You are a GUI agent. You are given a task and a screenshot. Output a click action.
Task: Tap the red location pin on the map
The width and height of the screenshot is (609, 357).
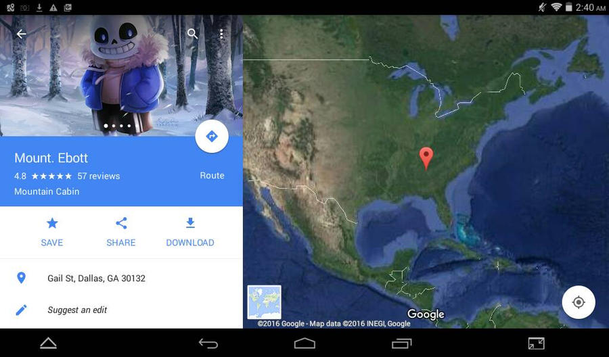click(426, 158)
